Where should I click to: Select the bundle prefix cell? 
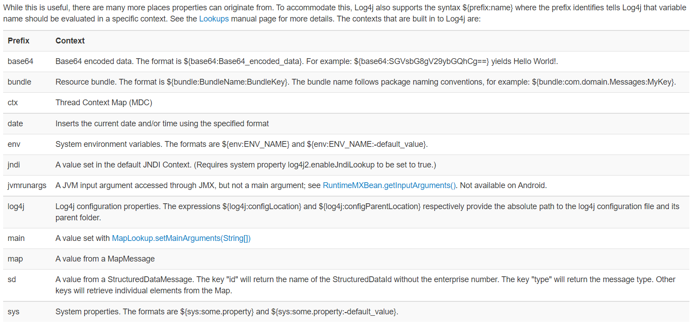point(19,82)
